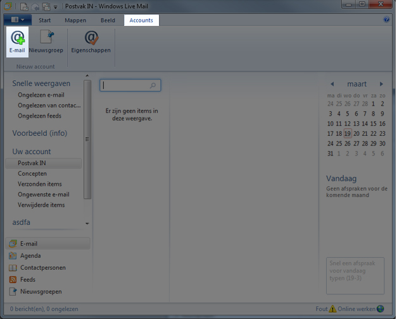Open the Concepten folder
Viewport: 397px width, 319px height.
(32, 174)
